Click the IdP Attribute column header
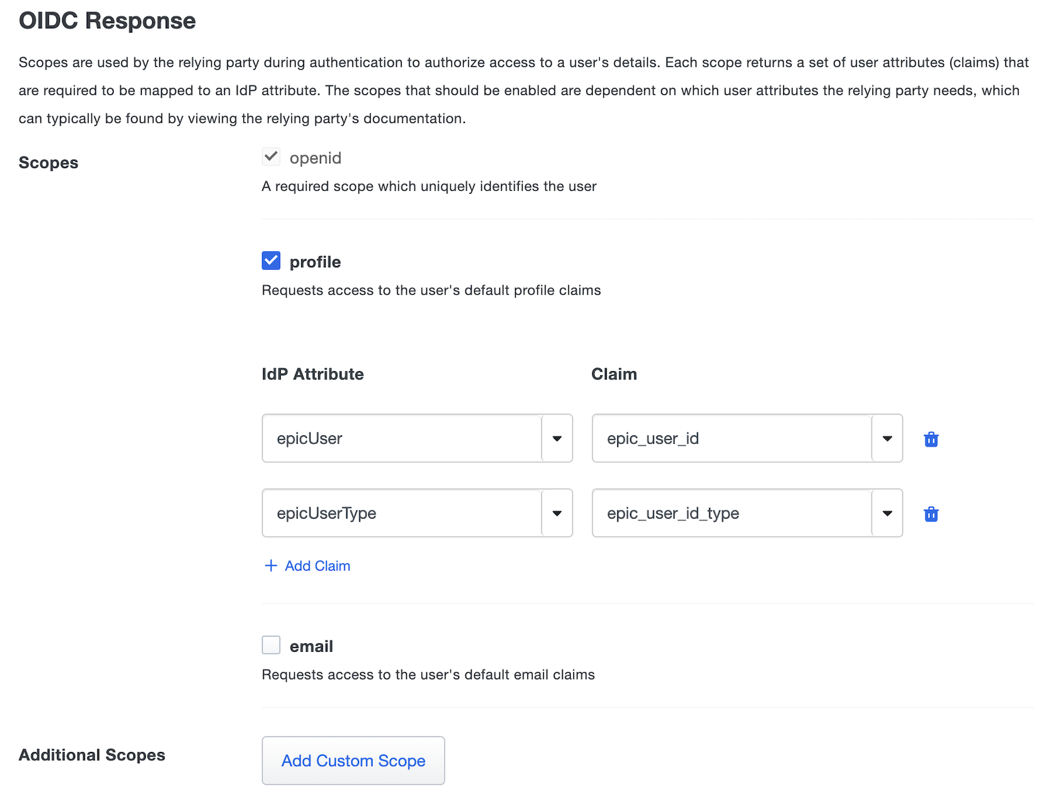Viewport: 1040px width, 812px height. 312,374
